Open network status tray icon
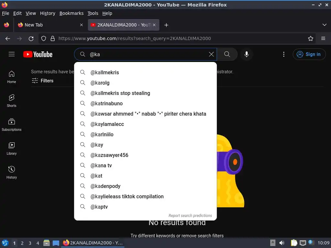331x248 pixels. click(303, 243)
